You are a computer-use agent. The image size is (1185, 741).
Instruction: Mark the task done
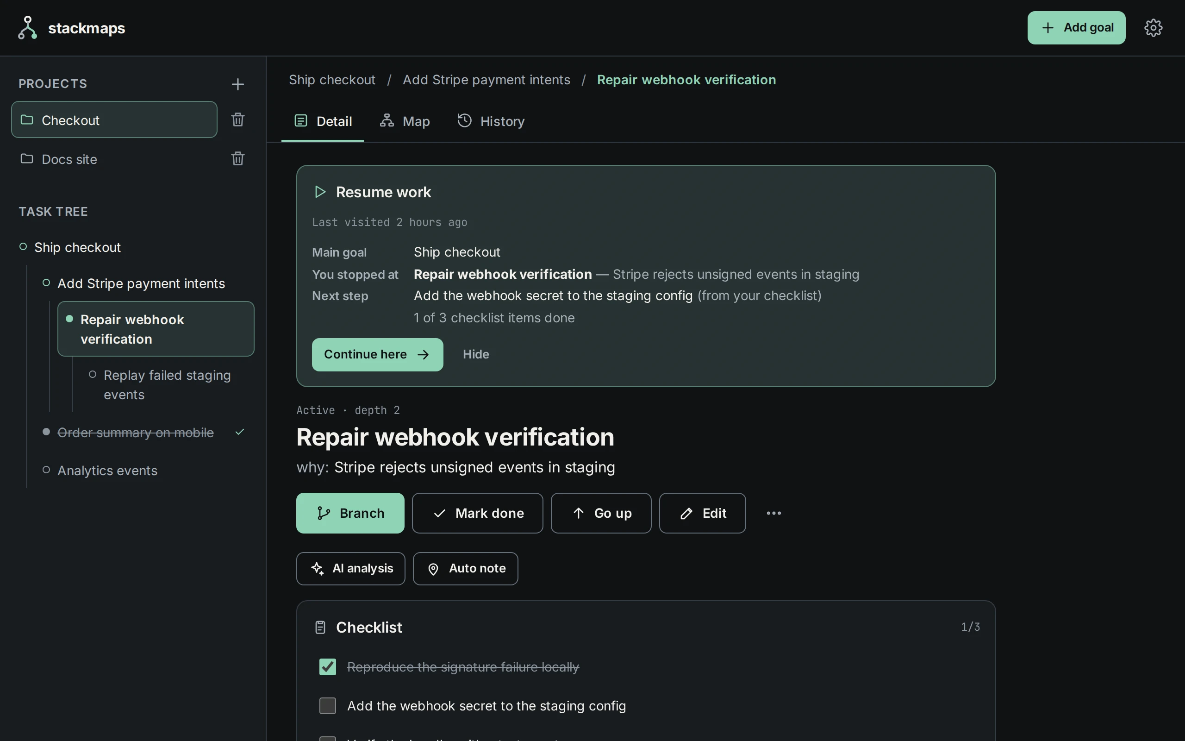[477, 513]
